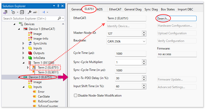The image size is (205, 109).
Task: Collapse the Term 1 (EK1200) node
Action: 23,63
